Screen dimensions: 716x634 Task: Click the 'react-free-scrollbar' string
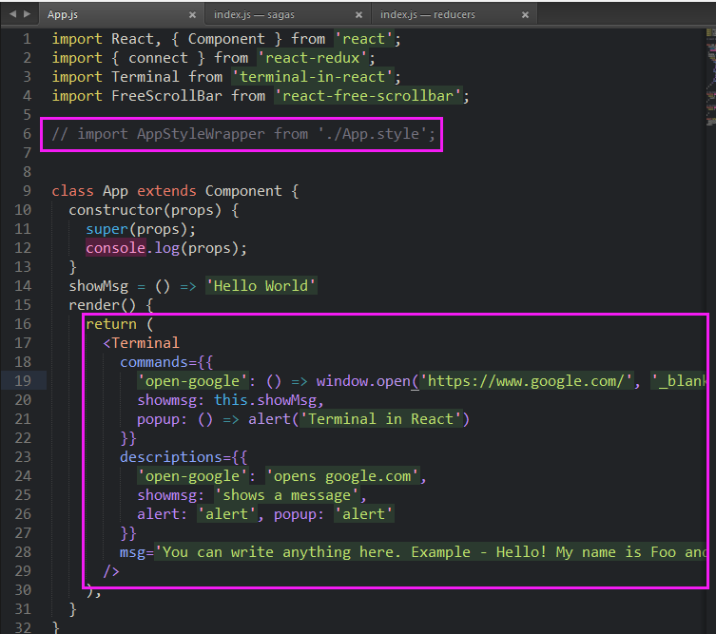click(368, 96)
